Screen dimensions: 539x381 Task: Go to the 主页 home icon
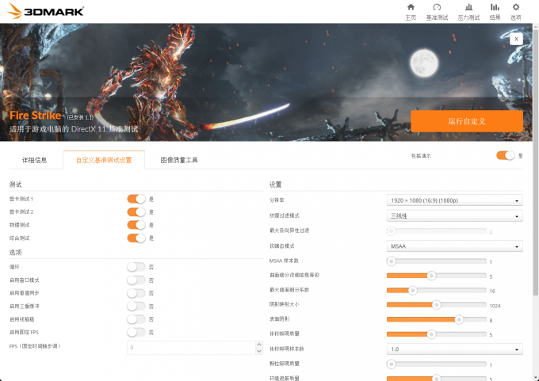[x=411, y=12]
